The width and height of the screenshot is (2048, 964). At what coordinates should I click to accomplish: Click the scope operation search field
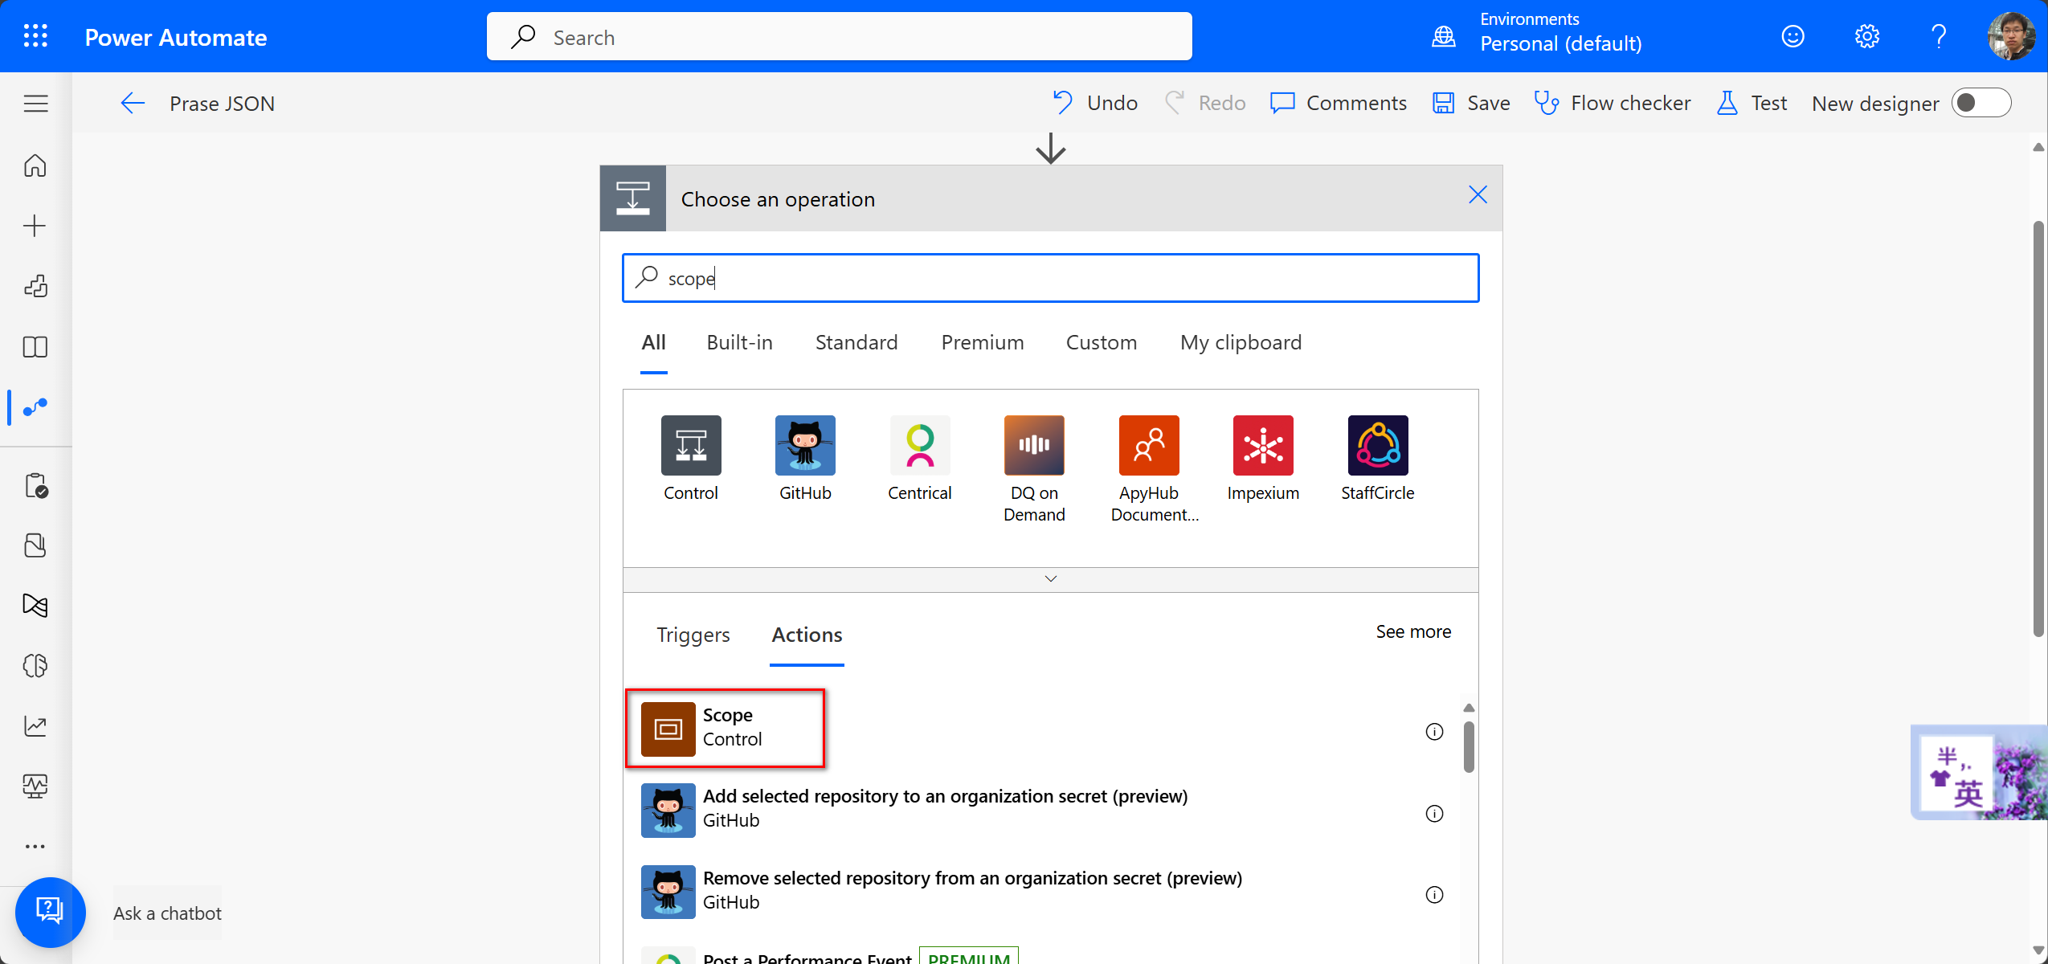tap(1050, 278)
